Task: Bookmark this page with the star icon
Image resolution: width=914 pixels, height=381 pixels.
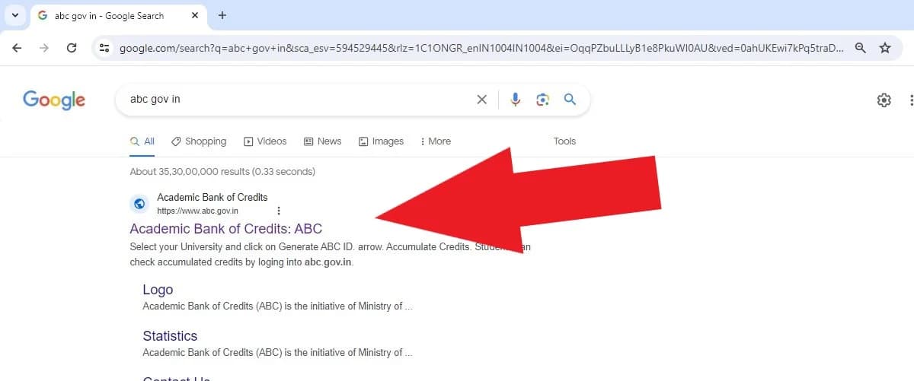Action: click(885, 48)
